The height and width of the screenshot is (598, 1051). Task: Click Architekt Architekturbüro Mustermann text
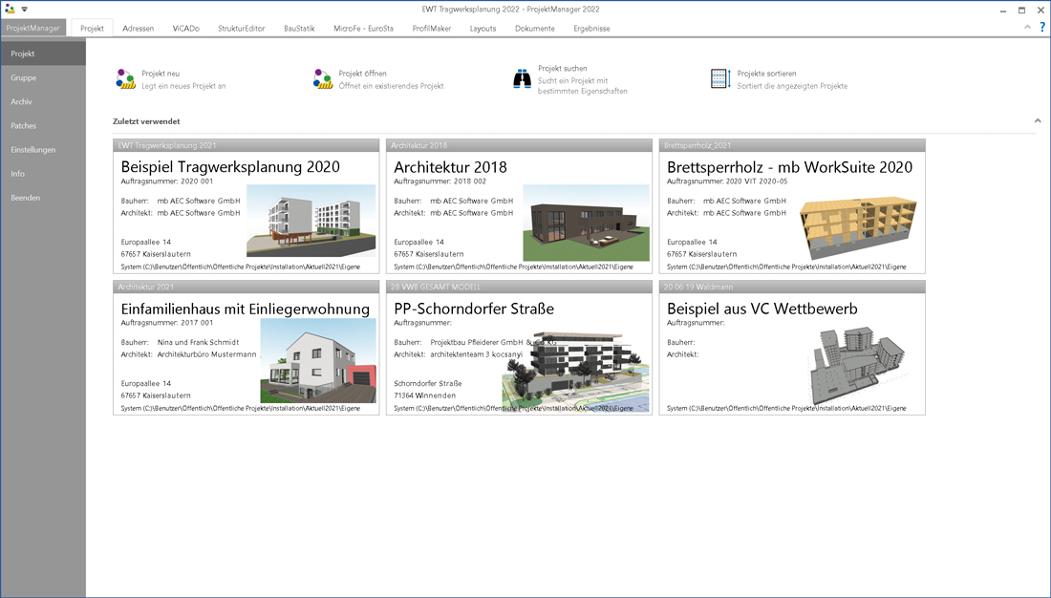tap(188, 354)
